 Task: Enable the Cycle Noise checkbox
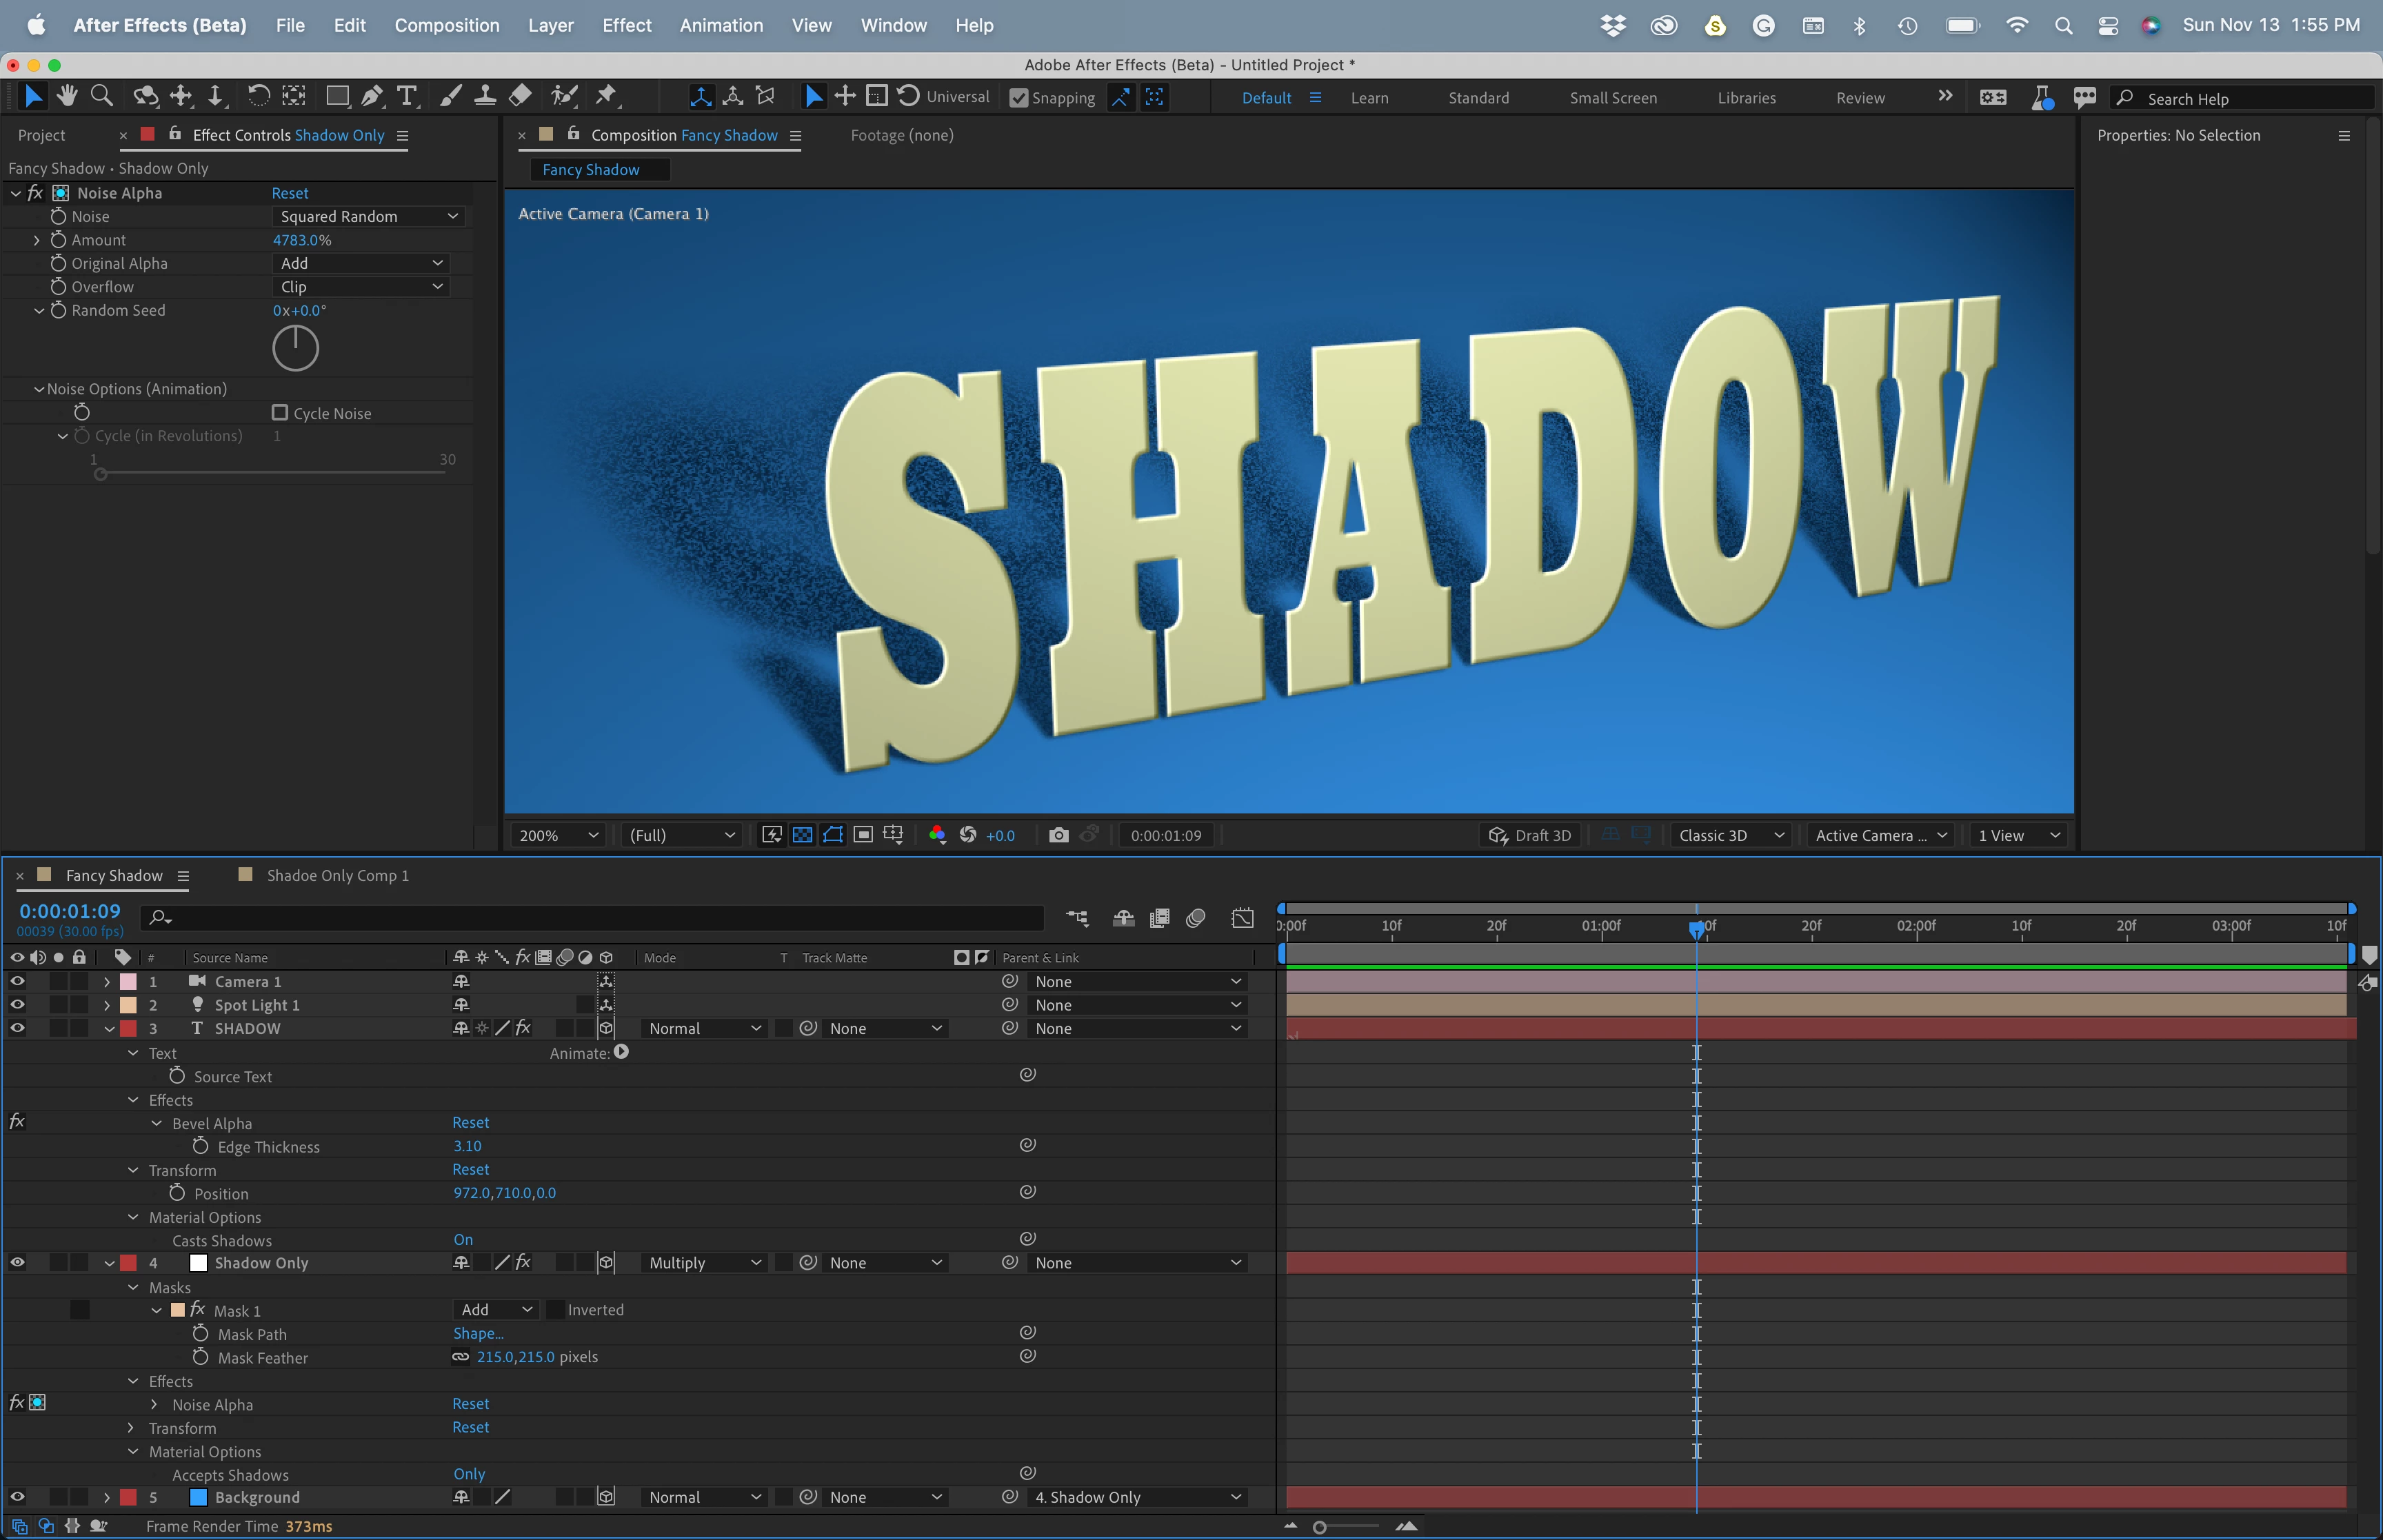[x=280, y=413]
